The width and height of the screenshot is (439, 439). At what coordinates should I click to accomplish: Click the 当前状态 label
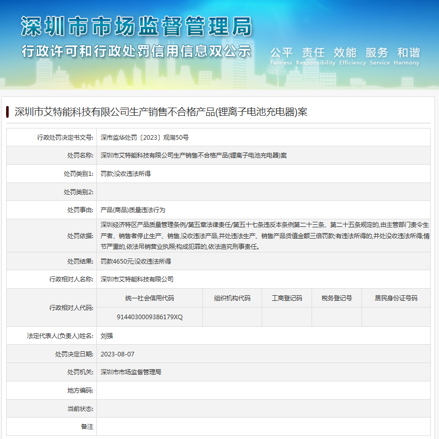click(x=80, y=409)
